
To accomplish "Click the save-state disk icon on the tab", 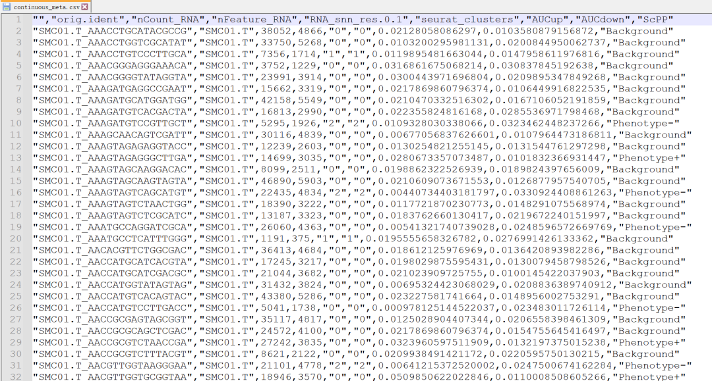I will [7, 7].
